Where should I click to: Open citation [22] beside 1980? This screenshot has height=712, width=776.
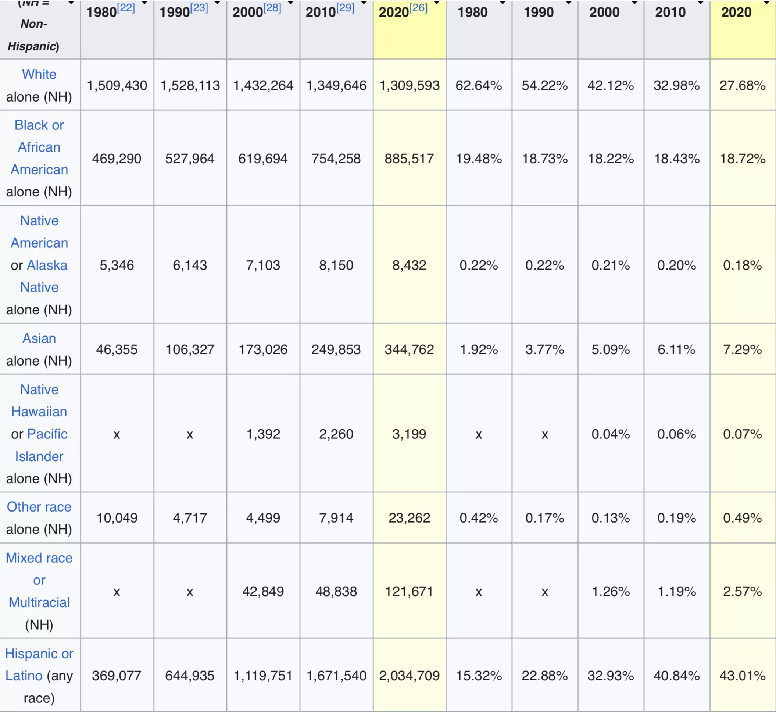click(x=126, y=8)
